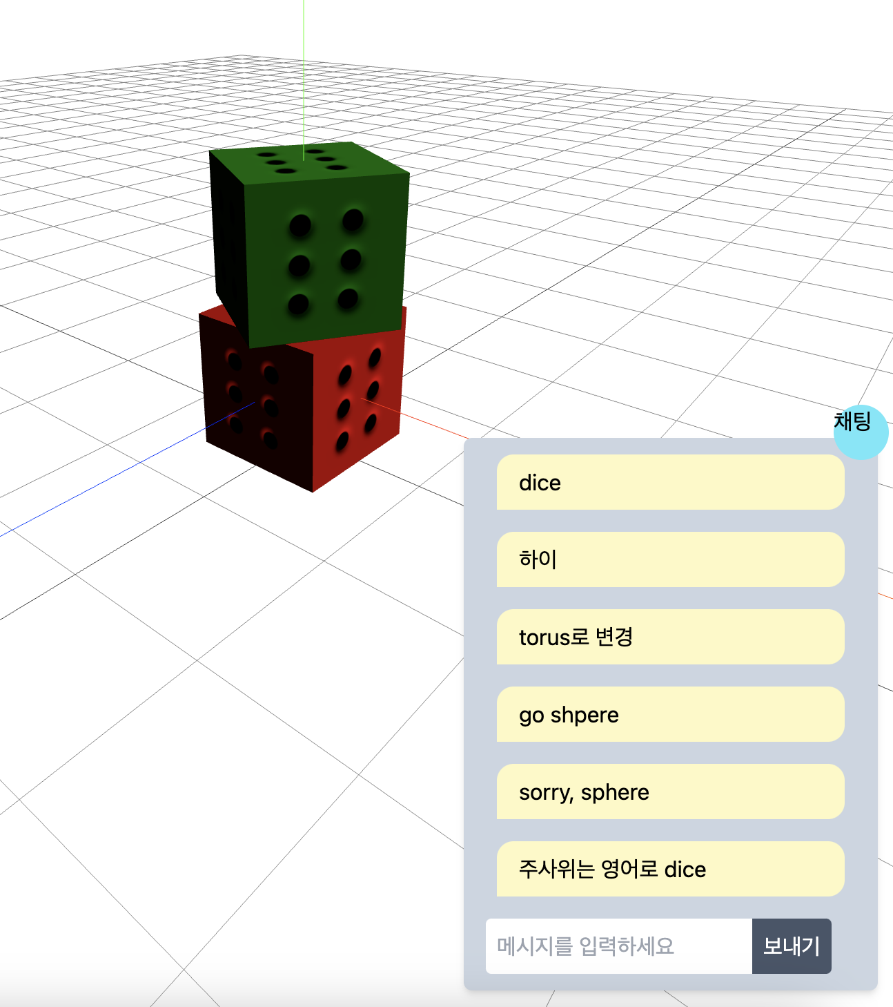Click the '주사위는 영어로 dice' chat message
The height and width of the screenshot is (1007, 893).
pyautogui.click(x=669, y=870)
